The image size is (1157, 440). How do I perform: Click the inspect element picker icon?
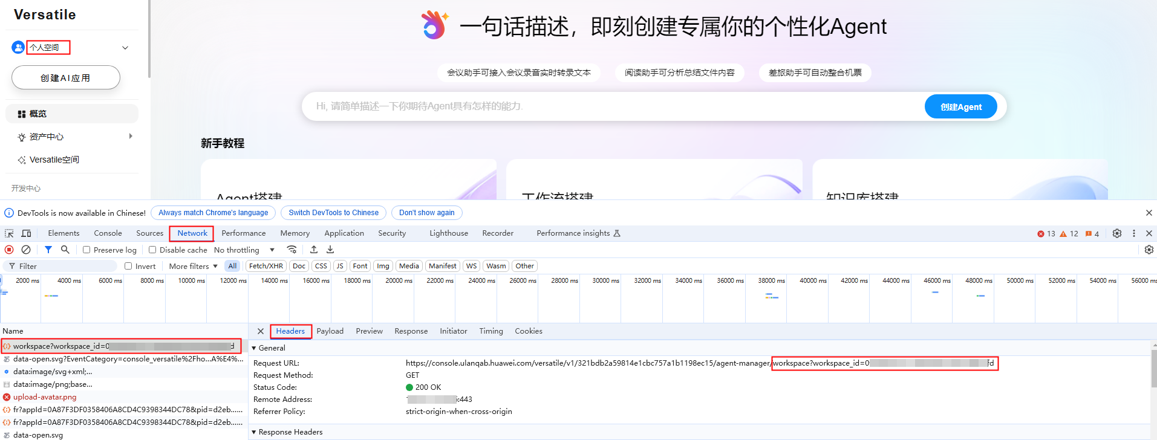coord(9,233)
